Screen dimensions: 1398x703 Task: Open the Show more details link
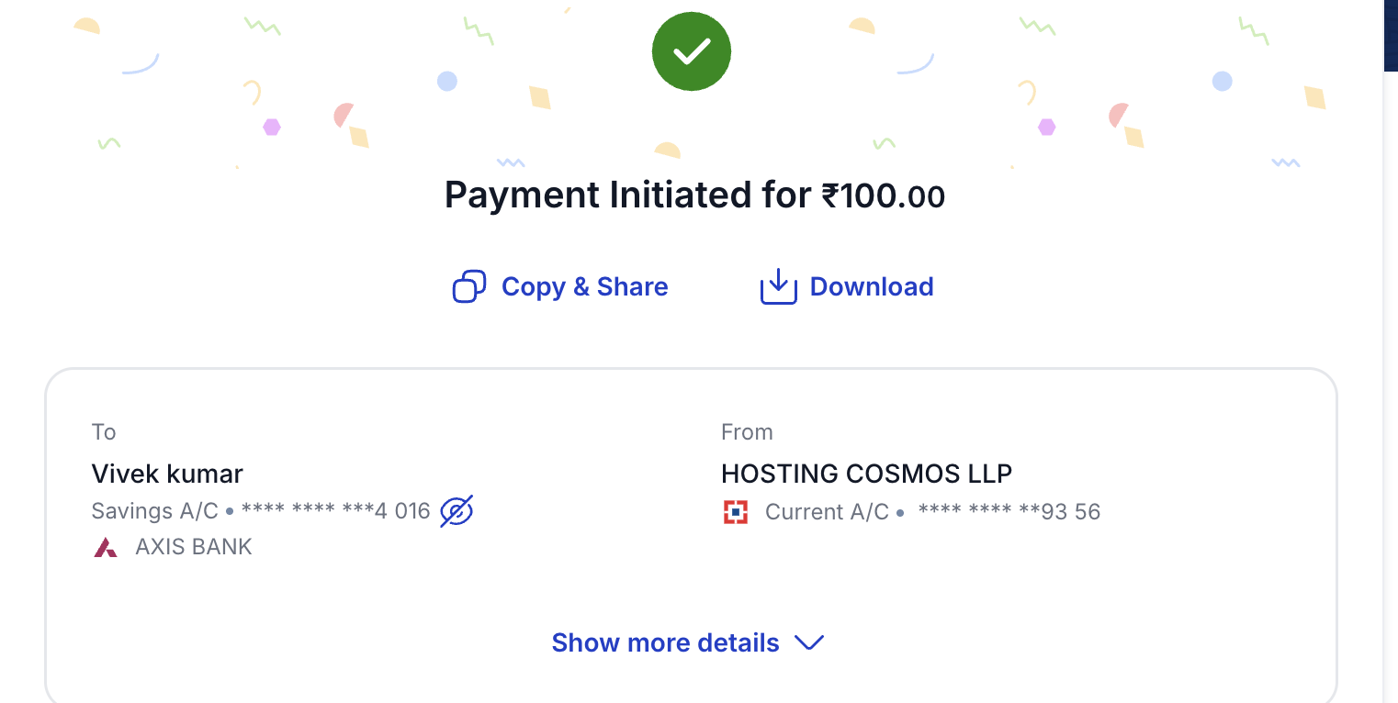click(665, 642)
